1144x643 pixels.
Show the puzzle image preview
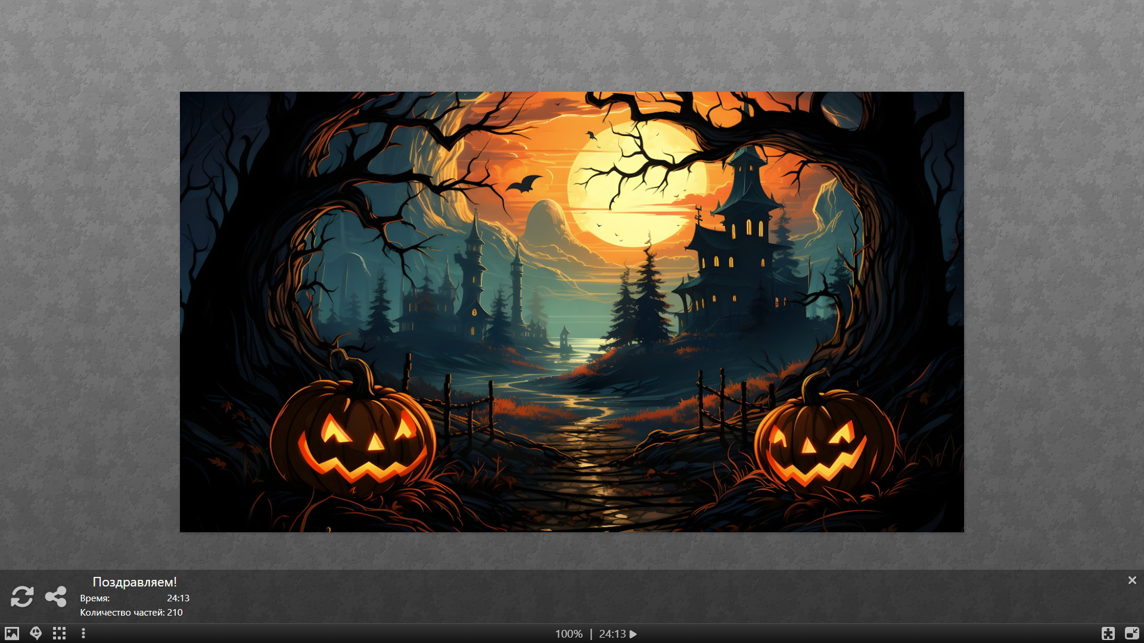coord(12,633)
